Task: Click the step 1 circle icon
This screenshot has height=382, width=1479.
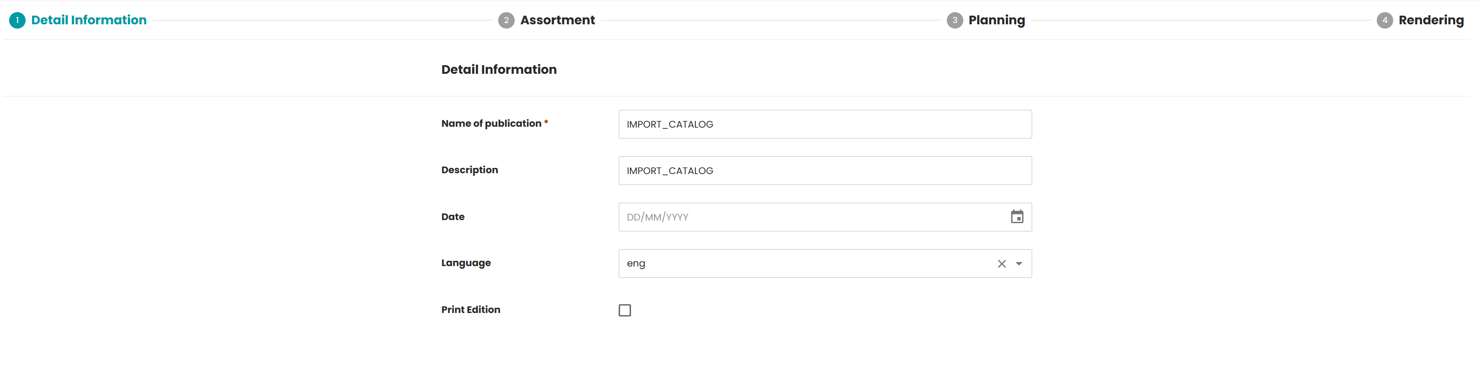Action: (17, 20)
